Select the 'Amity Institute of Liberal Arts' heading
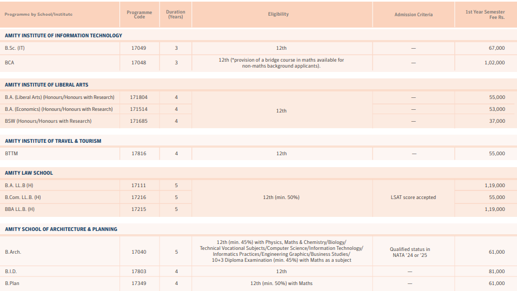This screenshot has width=517, height=291. tap(47, 85)
